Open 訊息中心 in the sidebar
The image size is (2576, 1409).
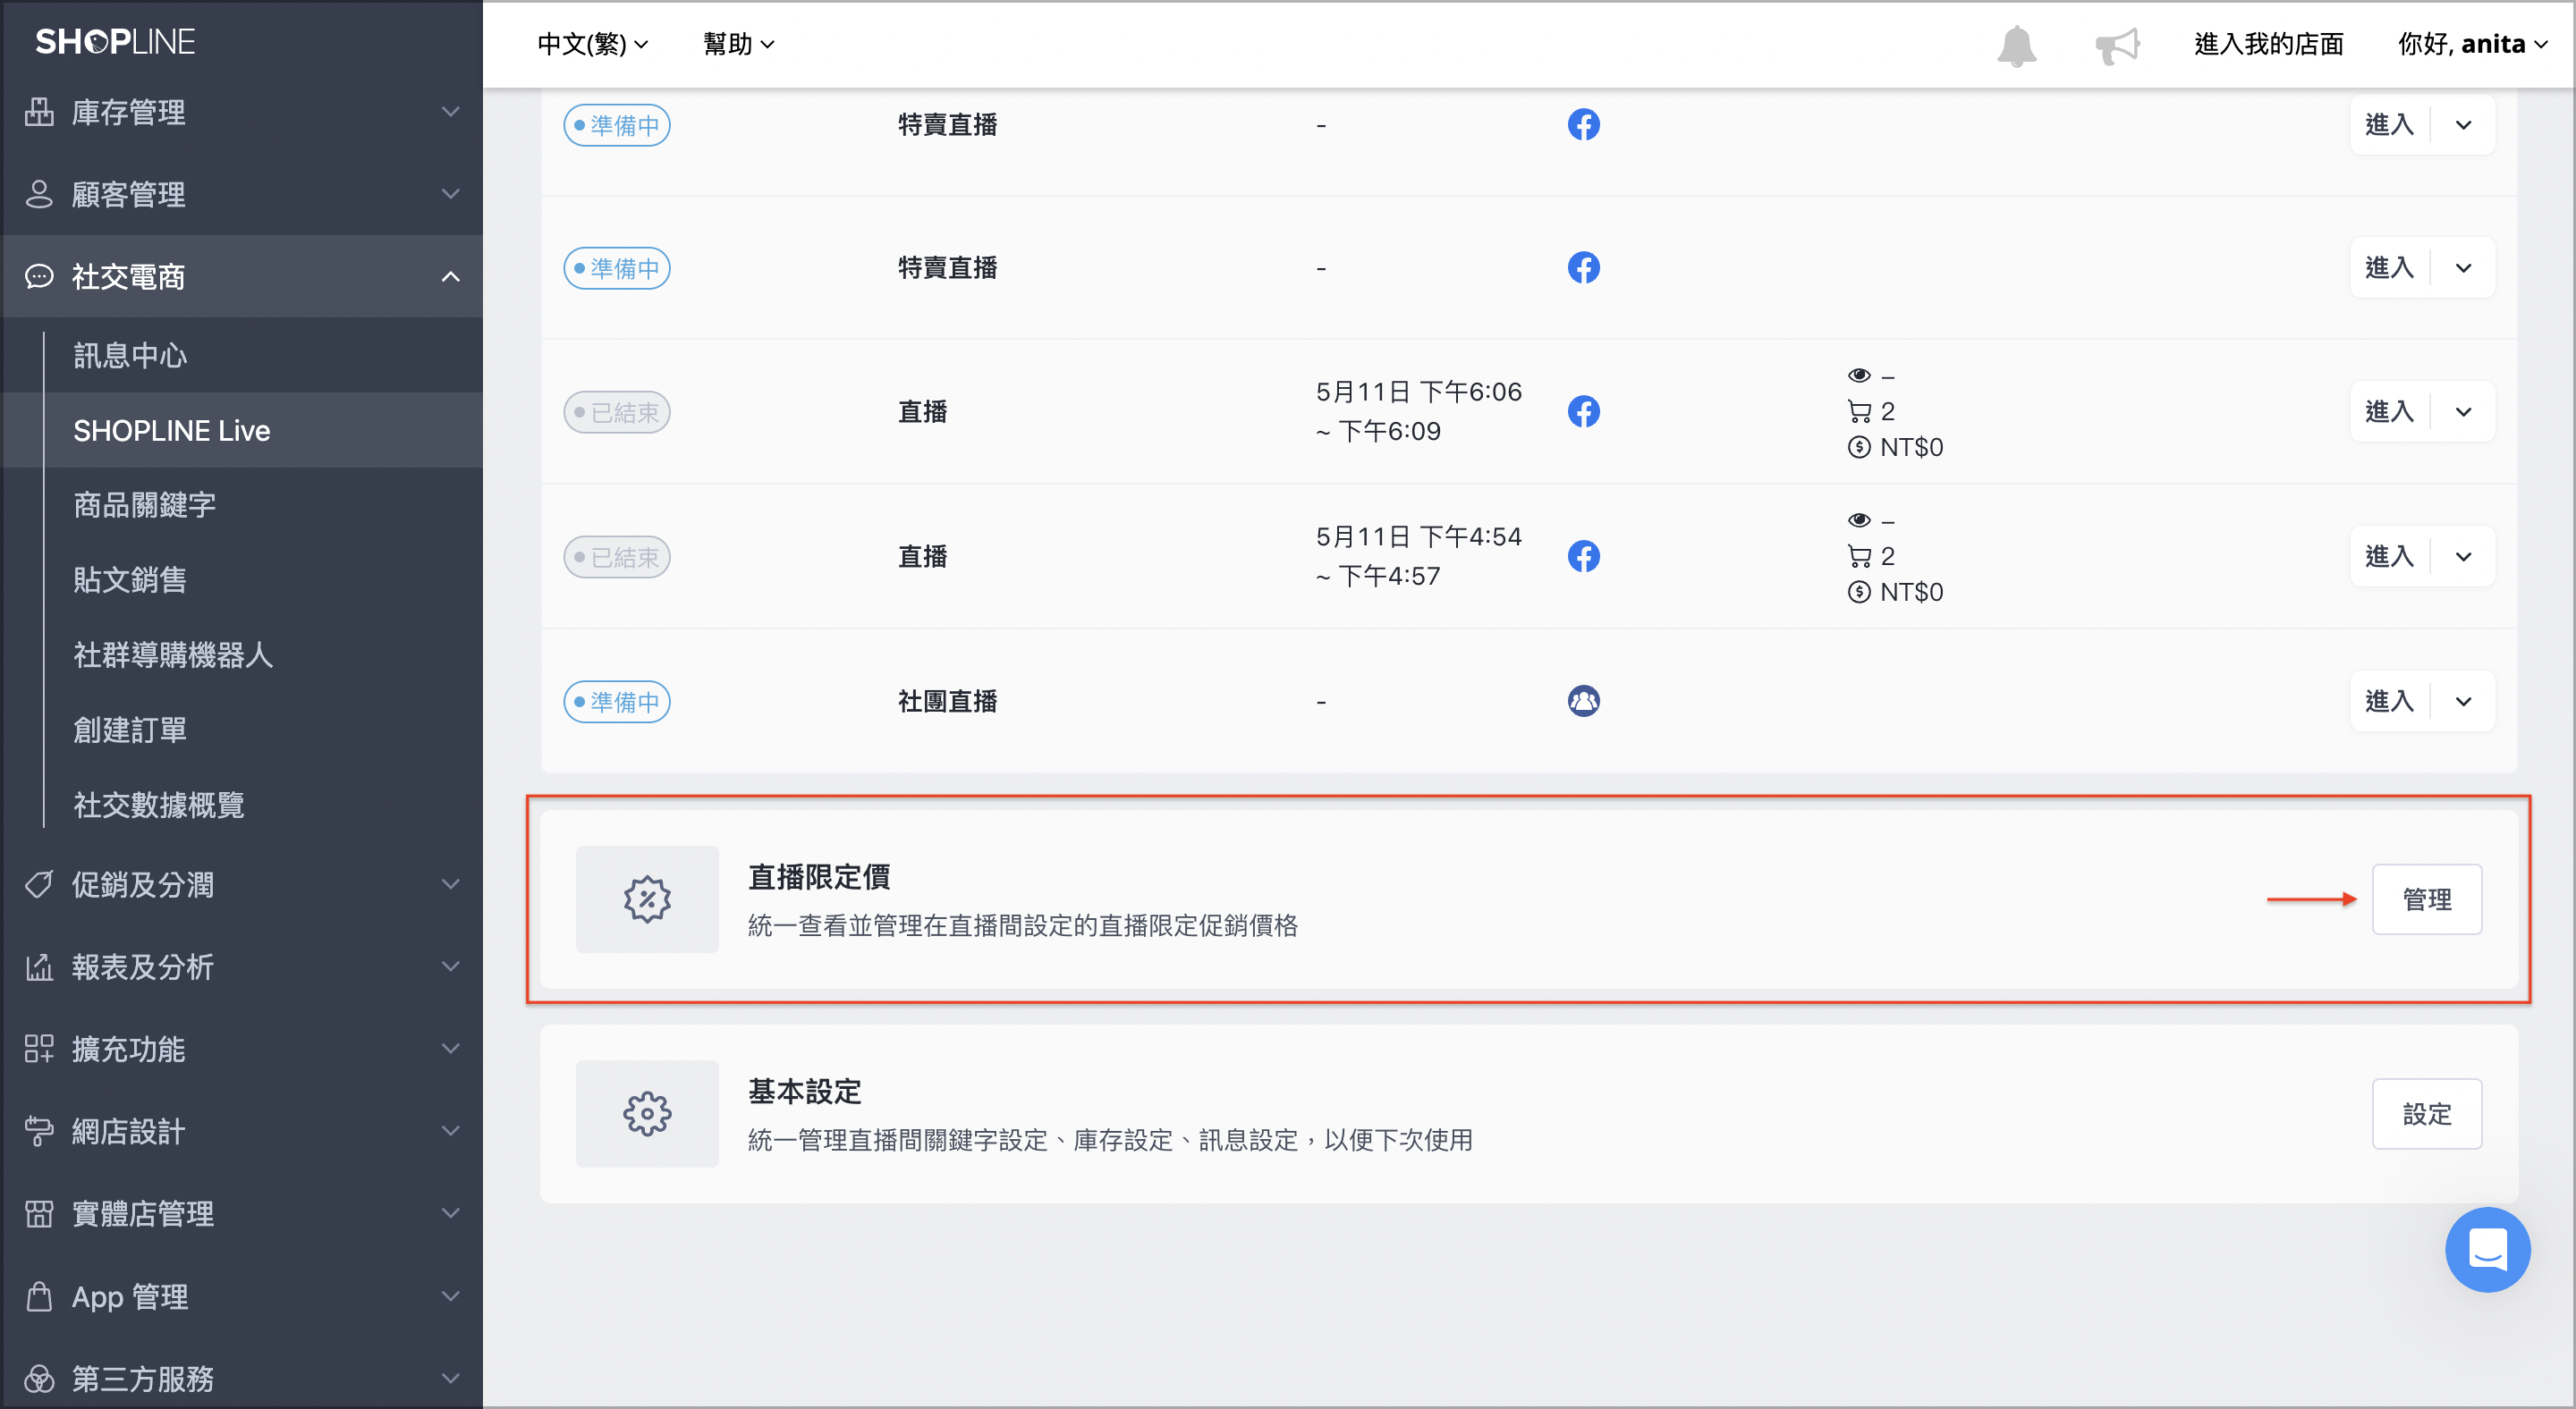tap(130, 356)
